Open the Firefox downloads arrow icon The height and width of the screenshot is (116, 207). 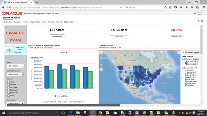point(181,7)
